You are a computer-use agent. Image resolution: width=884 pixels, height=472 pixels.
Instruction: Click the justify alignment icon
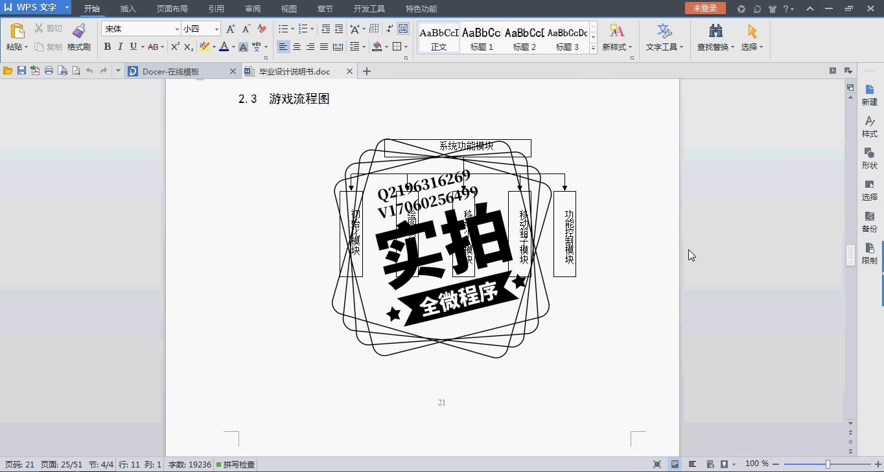click(x=324, y=47)
